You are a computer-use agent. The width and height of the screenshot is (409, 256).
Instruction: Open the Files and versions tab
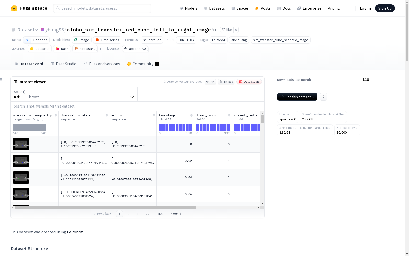point(102,64)
